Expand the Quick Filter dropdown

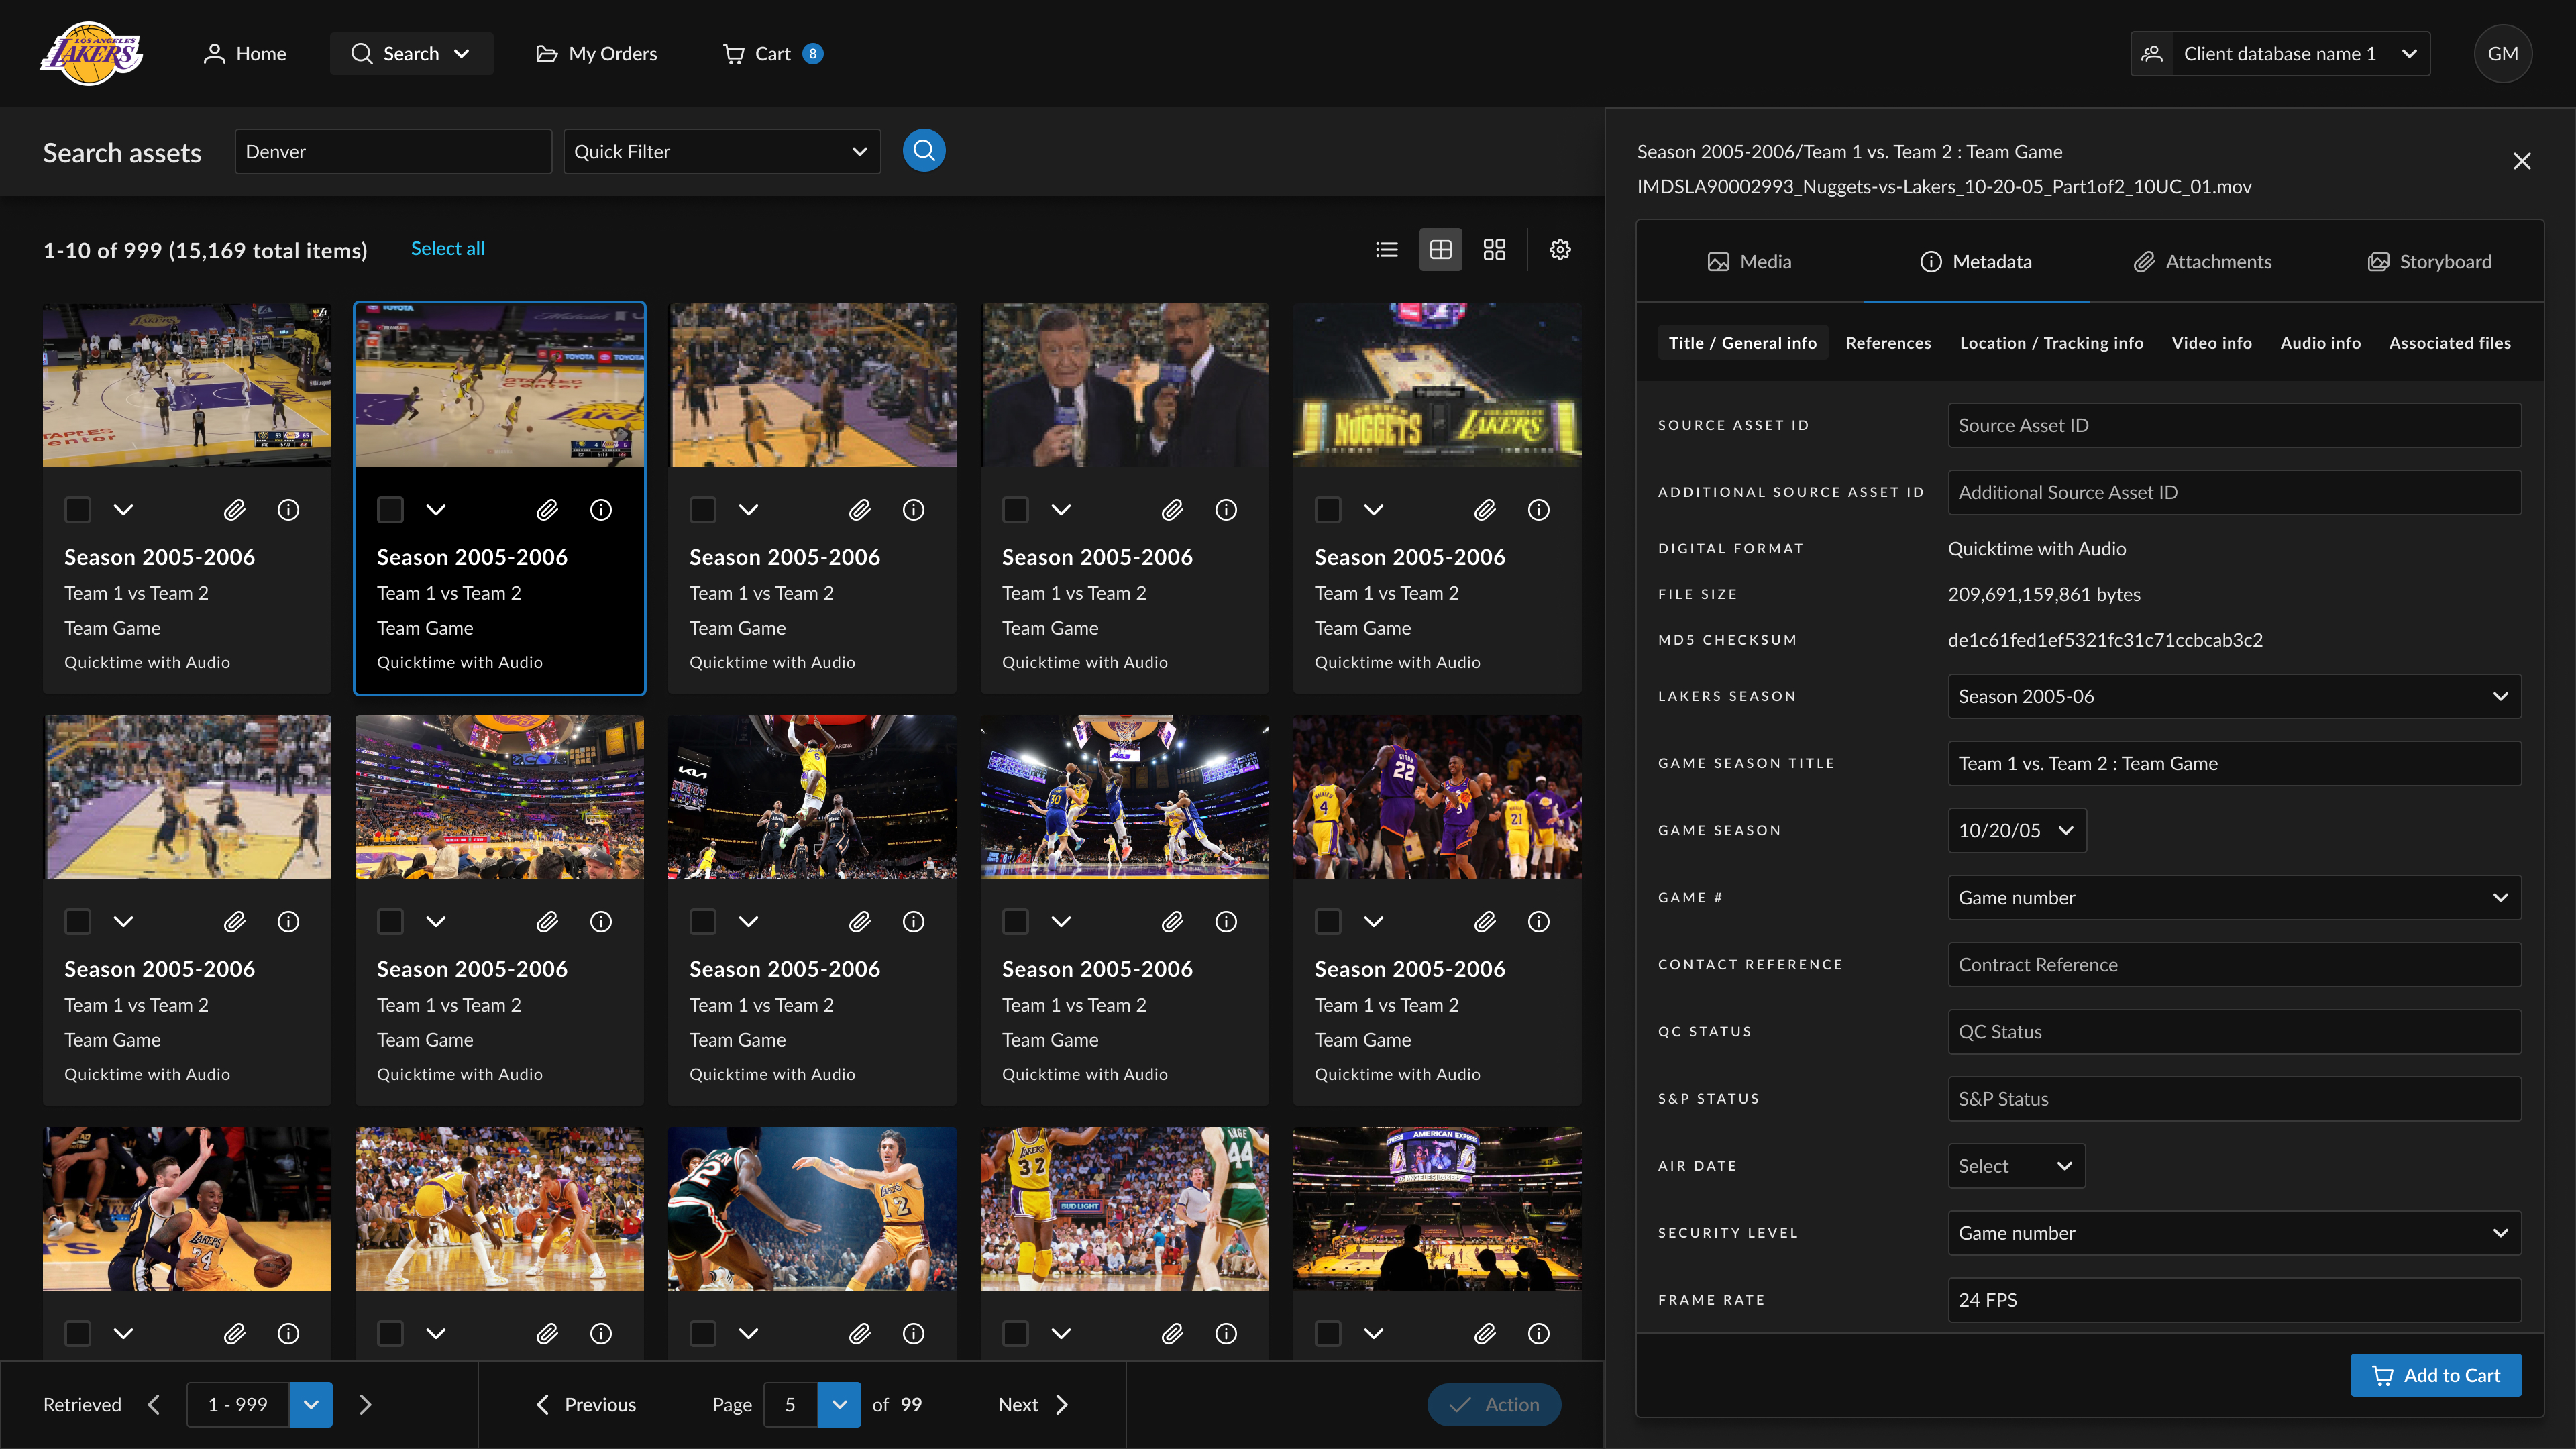(x=721, y=152)
